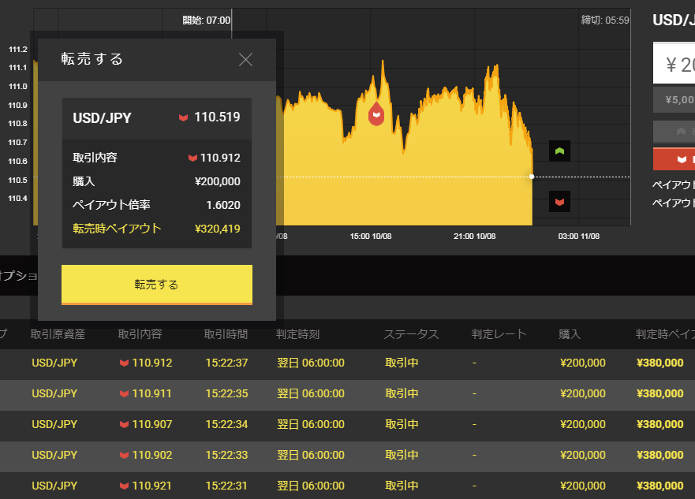Click the green up arrow marker on chart

pyautogui.click(x=559, y=151)
